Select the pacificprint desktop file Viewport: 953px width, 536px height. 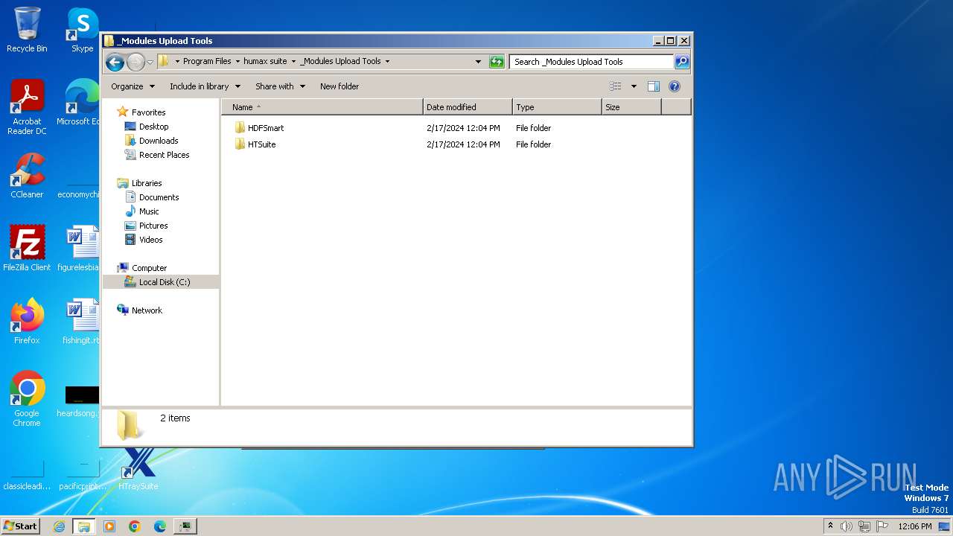[82, 473]
